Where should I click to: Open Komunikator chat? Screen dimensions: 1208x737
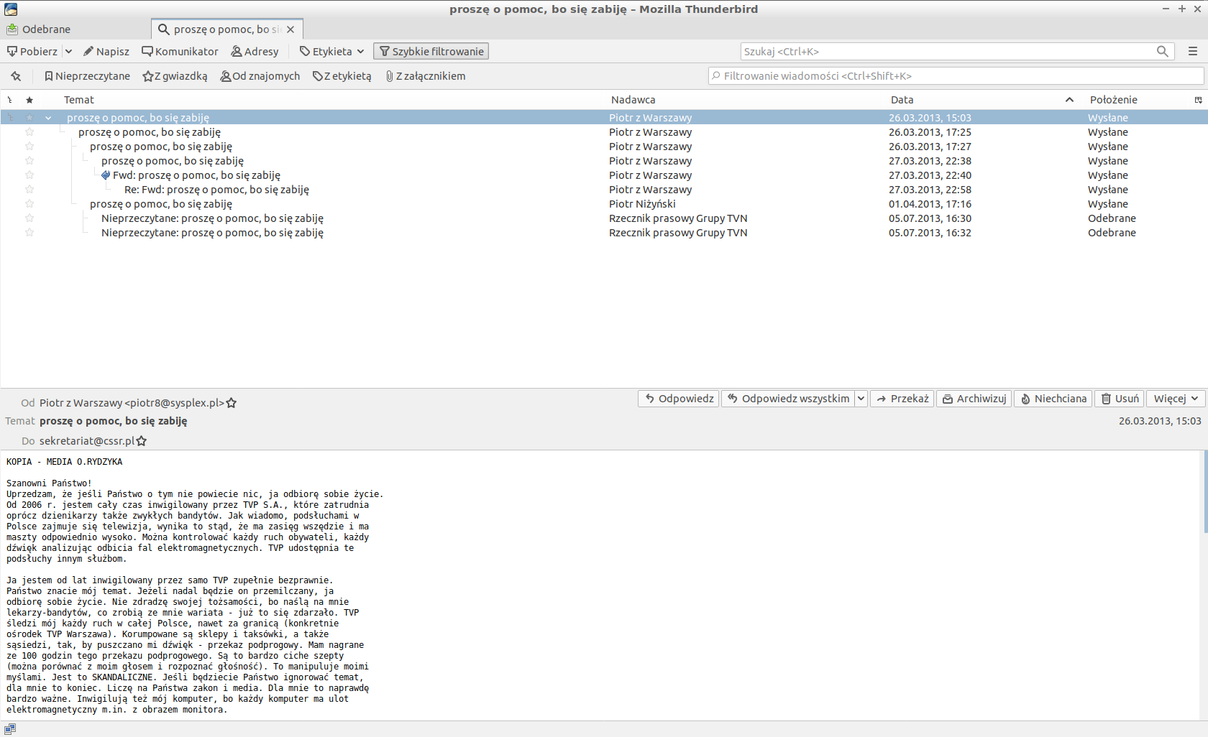coord(180,52)
